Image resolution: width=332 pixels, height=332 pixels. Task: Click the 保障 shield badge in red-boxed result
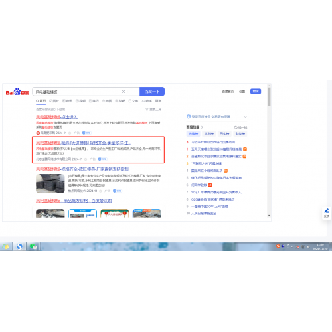tap(102, 159)
